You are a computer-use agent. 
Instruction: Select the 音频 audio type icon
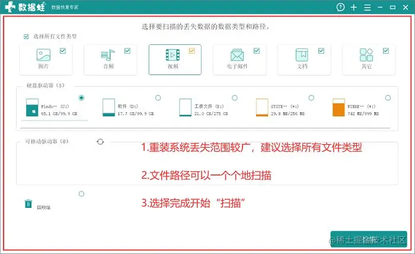108,55
